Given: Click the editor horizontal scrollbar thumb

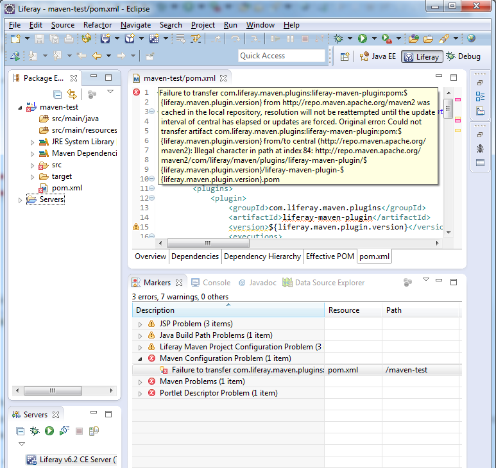Looking at the screenshot, I should coord(208,243).
